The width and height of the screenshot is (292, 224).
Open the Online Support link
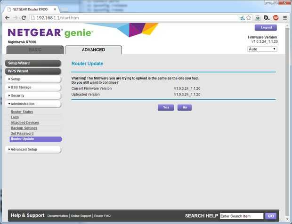tap(81, 216)
